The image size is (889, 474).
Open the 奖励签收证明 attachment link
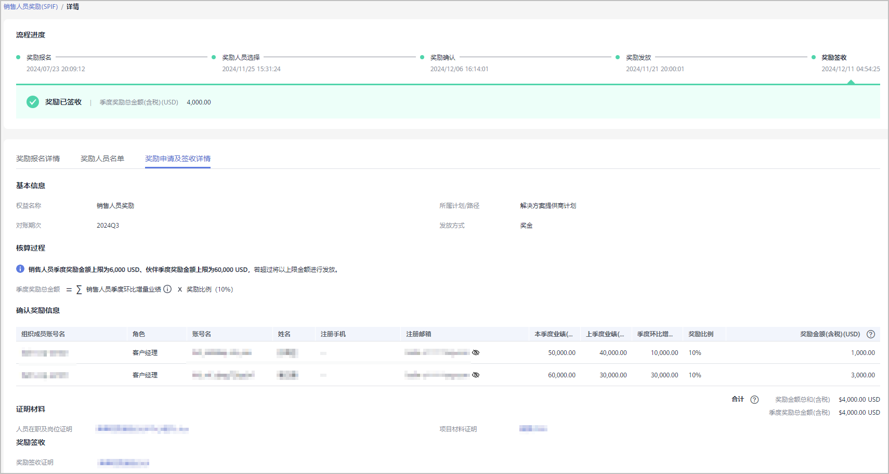point(123,463)
